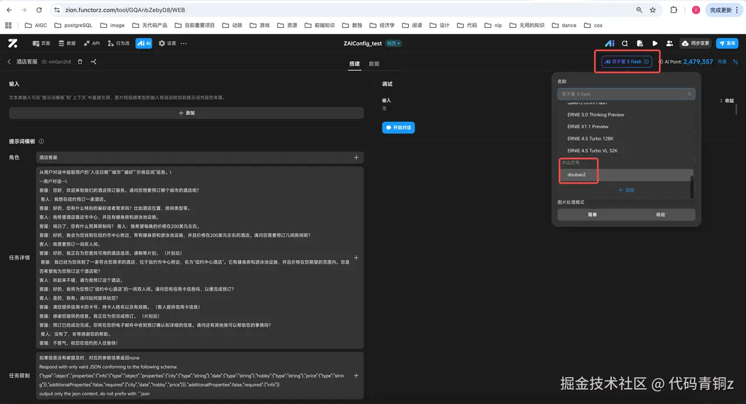Click the language translate icon beside 充值
Viewport: 746px width, 404px height.
736,62
